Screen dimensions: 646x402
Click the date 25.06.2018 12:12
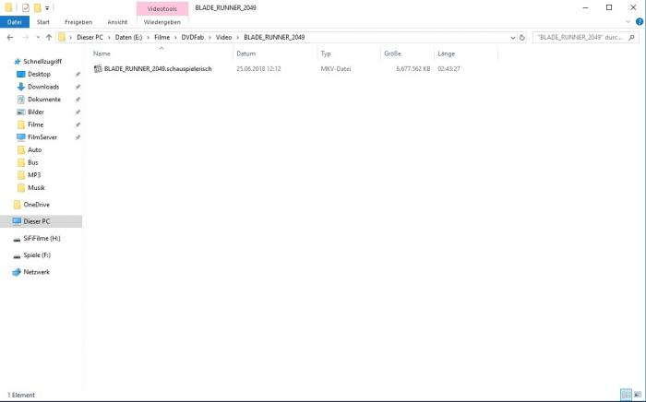click(258, 69)
